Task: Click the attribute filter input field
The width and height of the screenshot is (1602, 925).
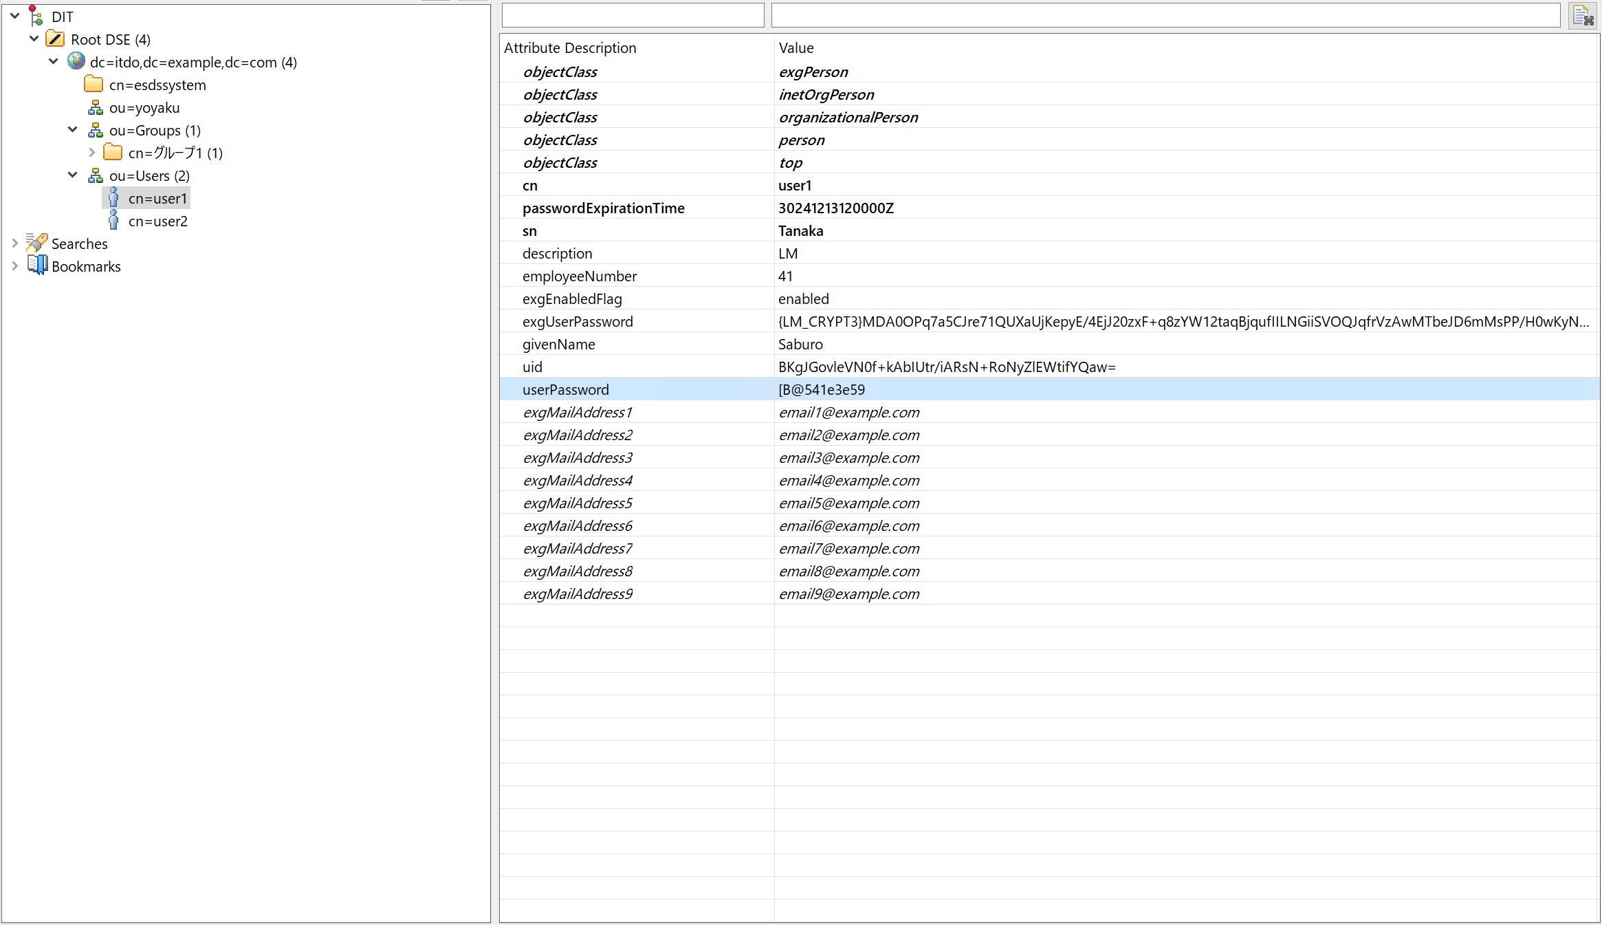Action: 633,15
